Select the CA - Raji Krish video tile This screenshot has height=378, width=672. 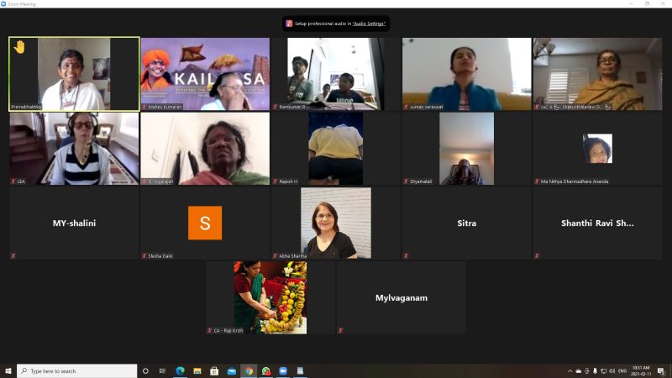point(270,297)
